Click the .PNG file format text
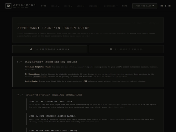 pyautogui.click(x=85, y=81)
